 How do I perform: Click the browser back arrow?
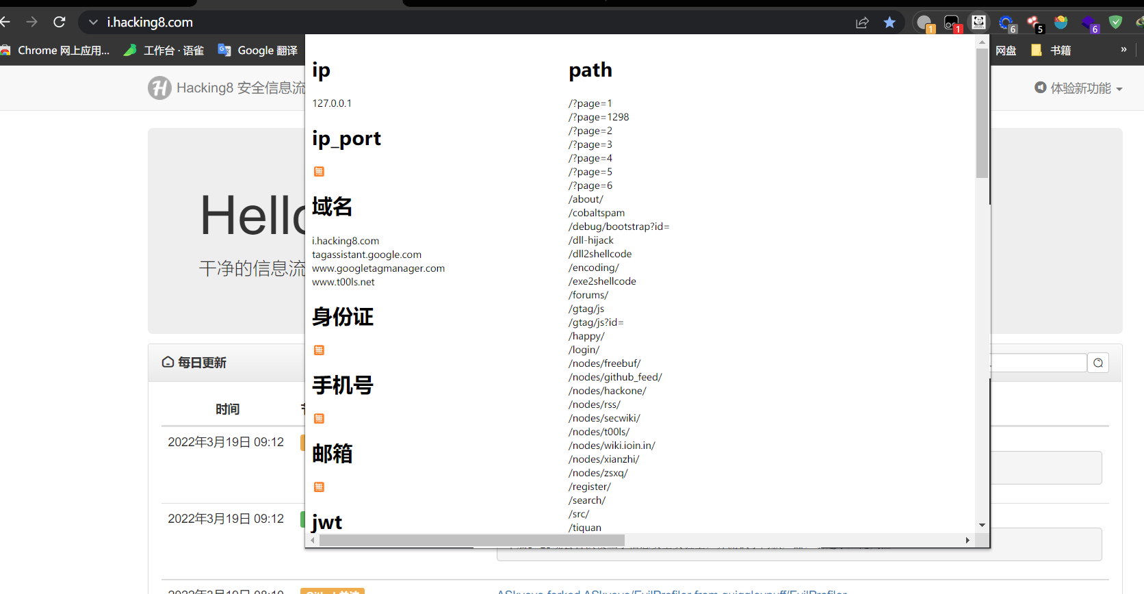click(x=5, y=22)
